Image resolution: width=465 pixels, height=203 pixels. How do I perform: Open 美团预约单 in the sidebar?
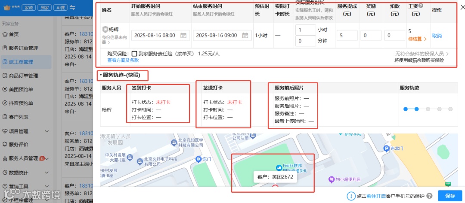pyautogui.click(x=18, y=89)
